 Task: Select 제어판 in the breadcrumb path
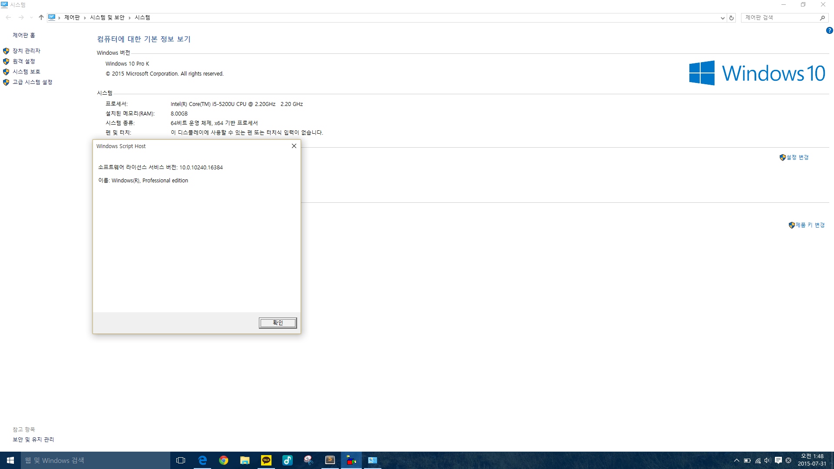pyautogui.click(x=72, y=17)
